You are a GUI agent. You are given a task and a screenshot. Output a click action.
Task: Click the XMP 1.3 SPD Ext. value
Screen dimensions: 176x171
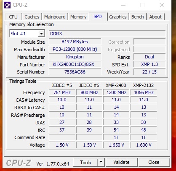149,64
